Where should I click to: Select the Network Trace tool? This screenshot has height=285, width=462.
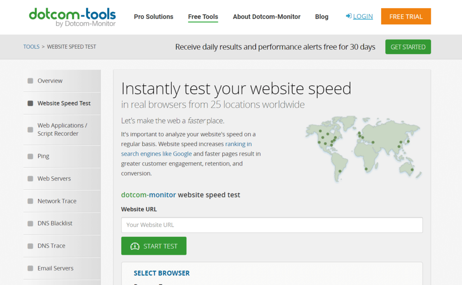point(57,201)
